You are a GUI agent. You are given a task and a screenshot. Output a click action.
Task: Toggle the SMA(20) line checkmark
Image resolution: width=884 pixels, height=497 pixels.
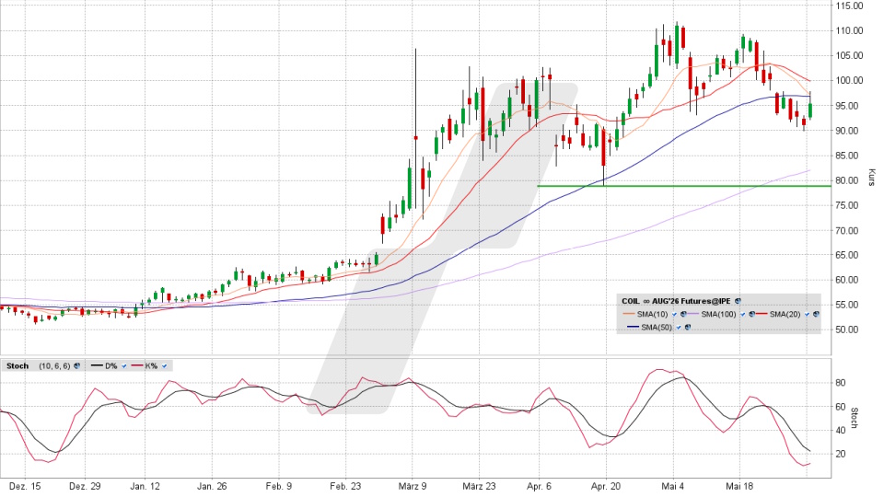click(x=807, y=314)
